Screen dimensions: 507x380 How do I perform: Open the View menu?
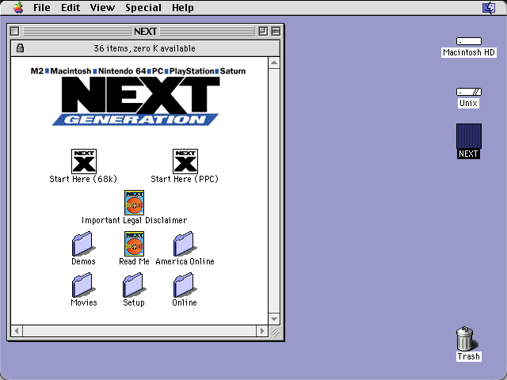pos(102,7)
